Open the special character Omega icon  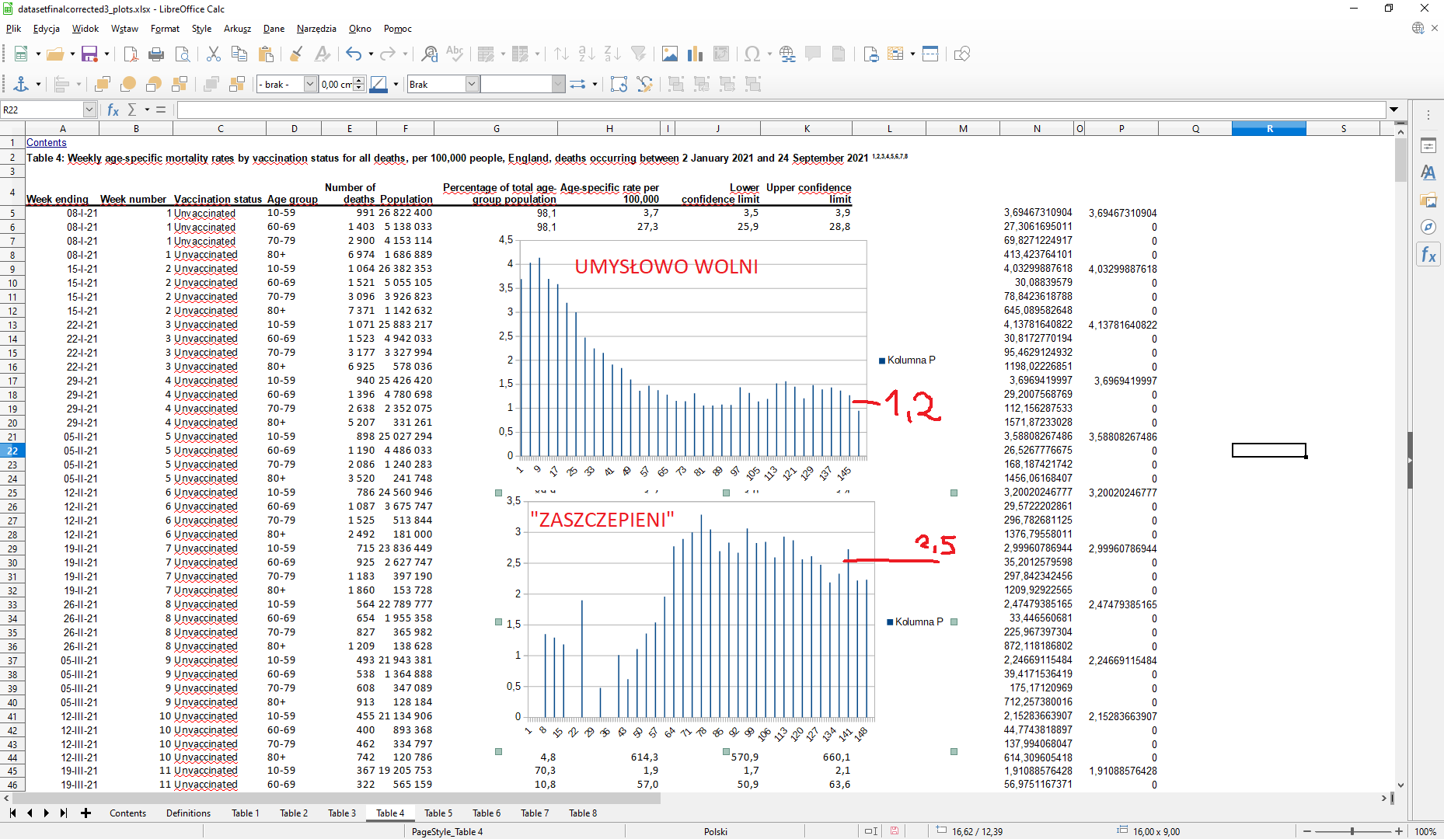point(752,54)
